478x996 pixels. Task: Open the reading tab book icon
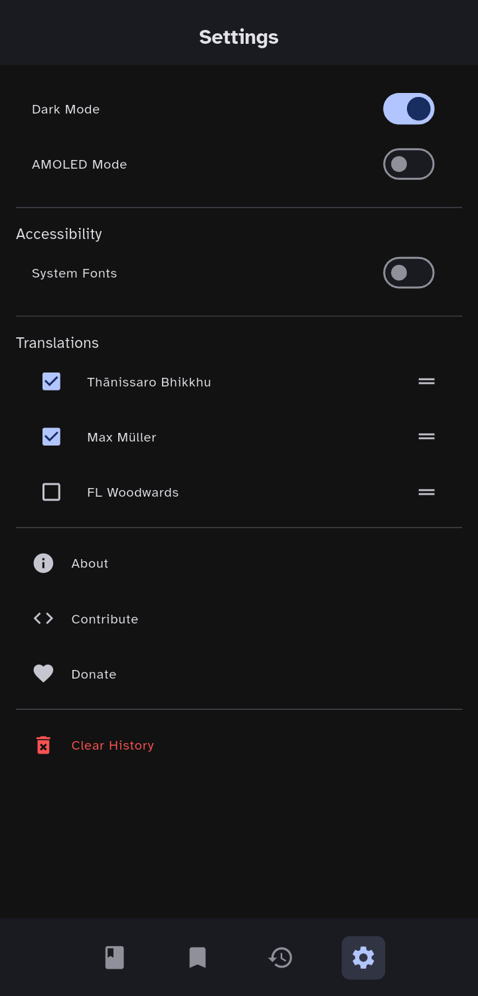(114, 957)
